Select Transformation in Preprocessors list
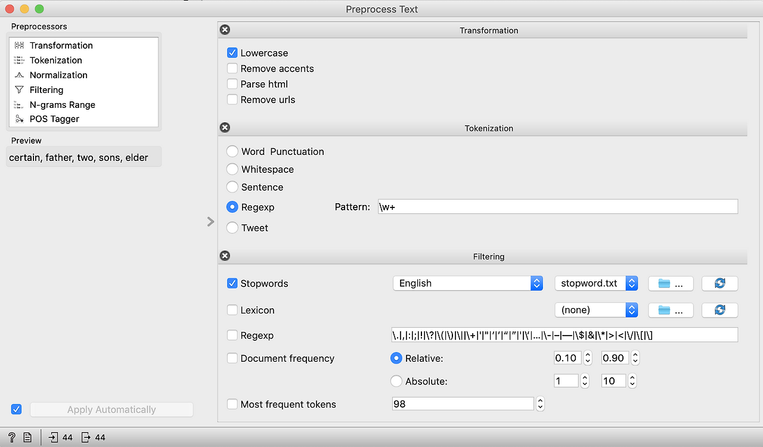The image size is (763, 447). point(83,45)
